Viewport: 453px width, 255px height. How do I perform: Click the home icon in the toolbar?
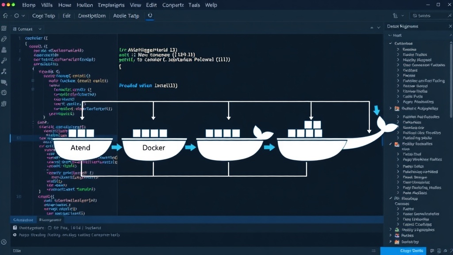pos(5,16)
